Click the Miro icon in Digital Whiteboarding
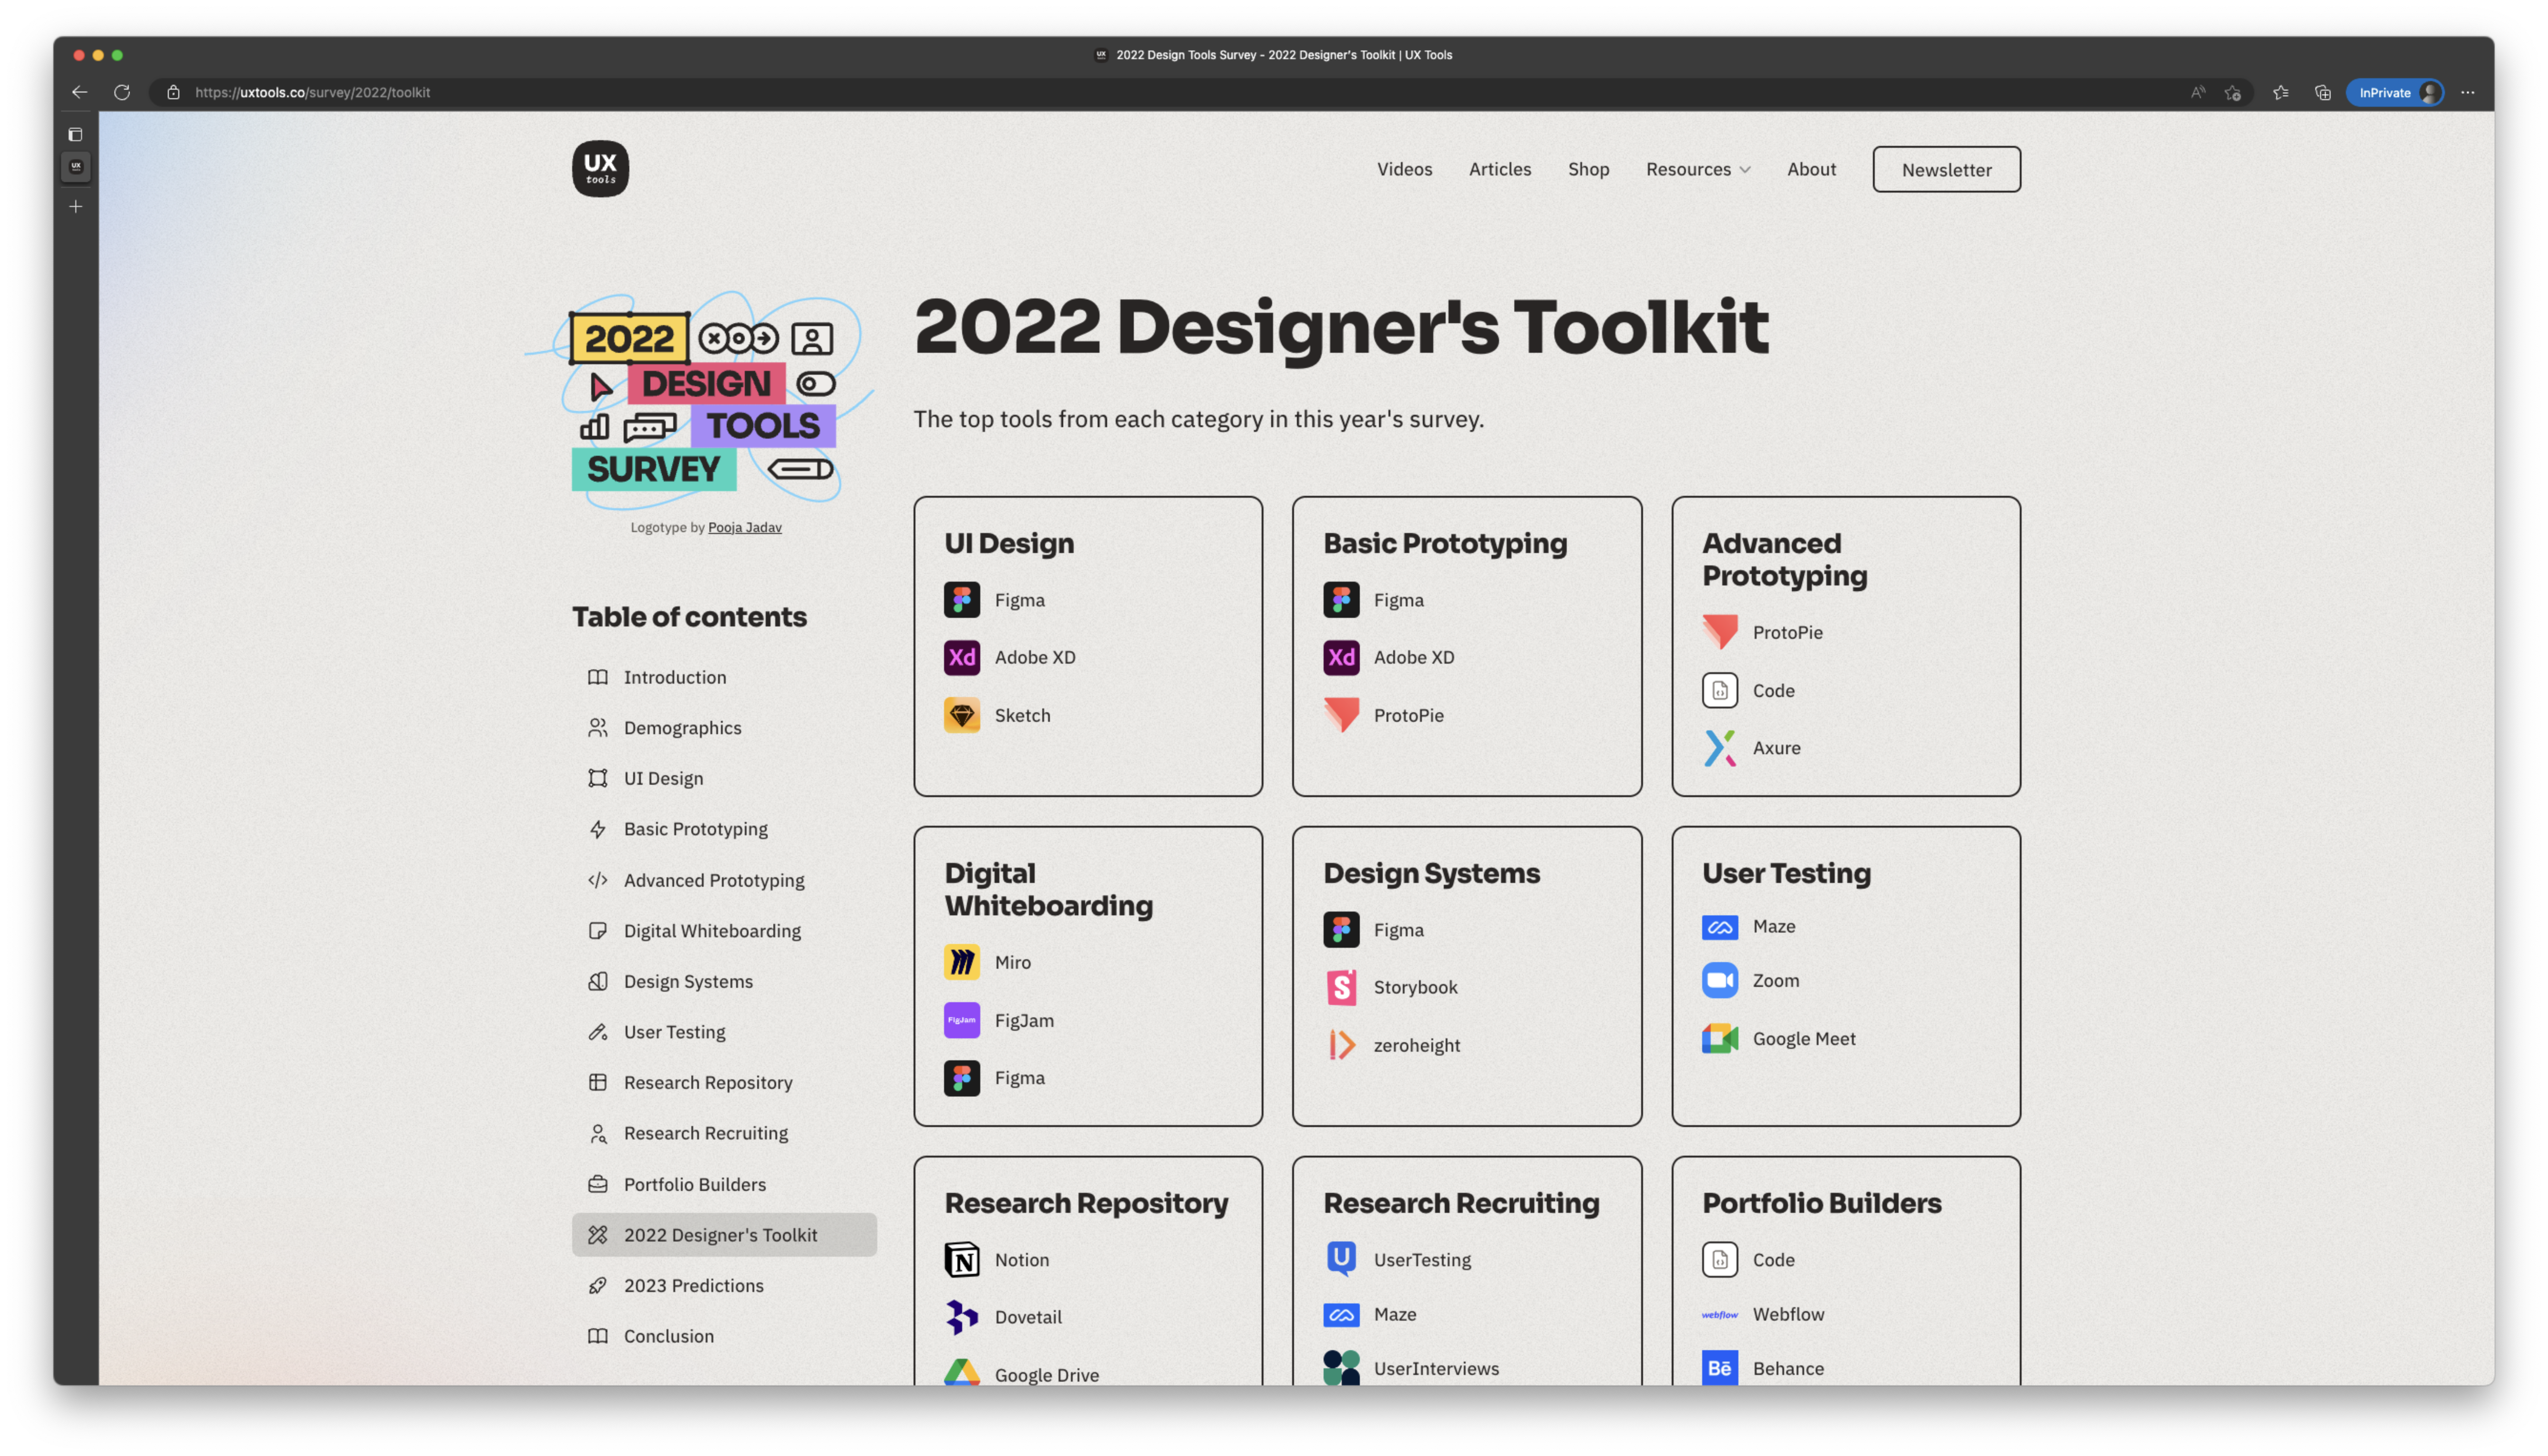 (x=961, y=962)
